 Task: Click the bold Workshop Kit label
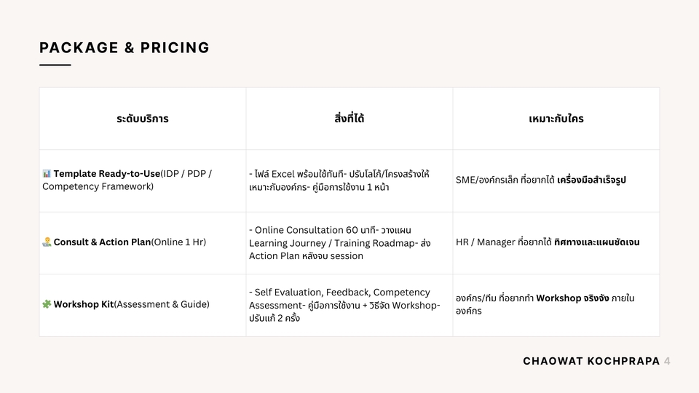click(84, 304)
